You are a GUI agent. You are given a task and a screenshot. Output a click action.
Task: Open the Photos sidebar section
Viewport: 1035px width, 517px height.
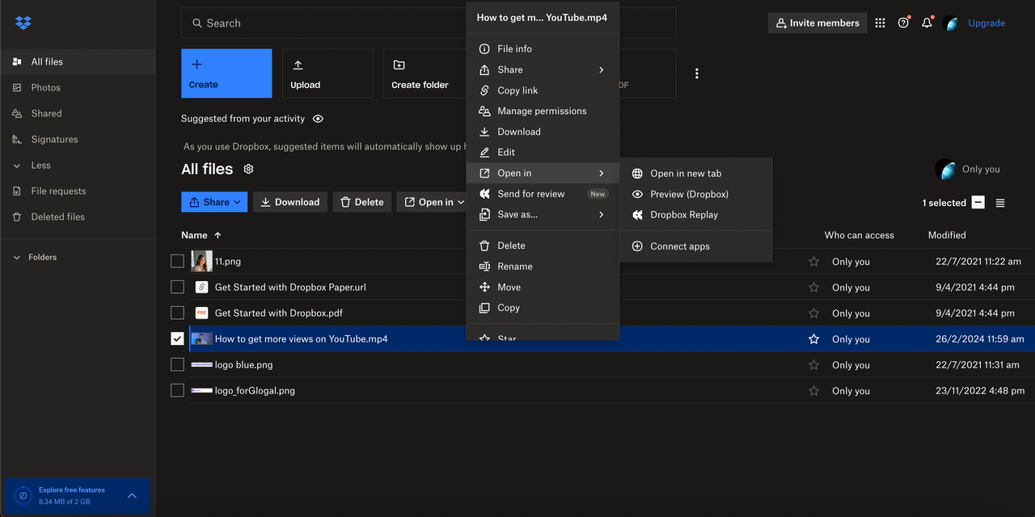pyautogui.click(x=78, y=87)
